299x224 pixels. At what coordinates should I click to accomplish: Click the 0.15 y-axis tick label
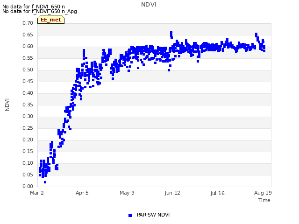(28, 151)
